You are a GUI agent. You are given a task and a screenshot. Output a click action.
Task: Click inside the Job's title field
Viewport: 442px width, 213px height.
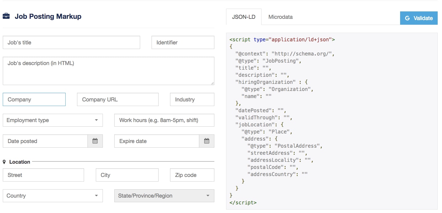[71, 42]
